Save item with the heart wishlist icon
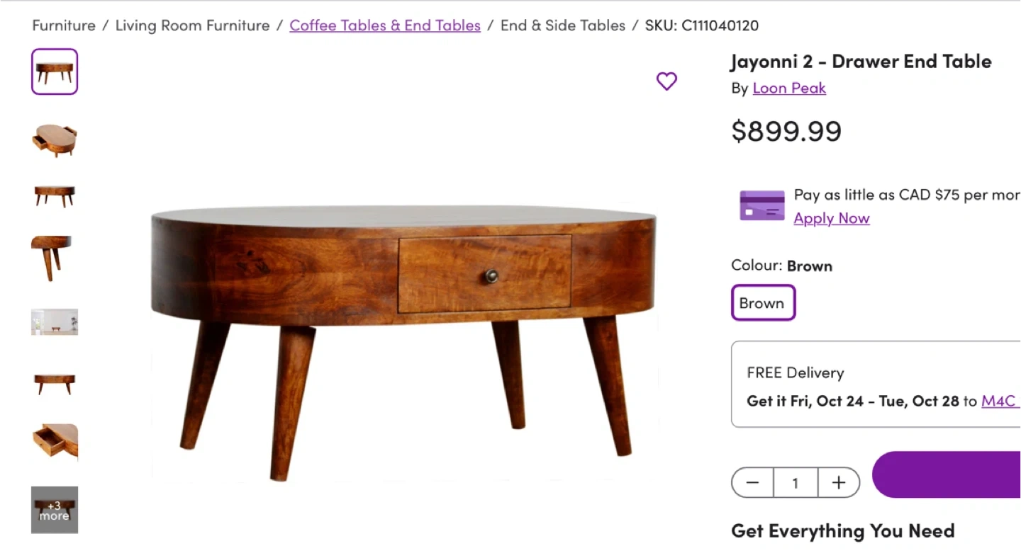This screenshot has height=558, width=1021. pyautogui.click(x=666, y=81)
